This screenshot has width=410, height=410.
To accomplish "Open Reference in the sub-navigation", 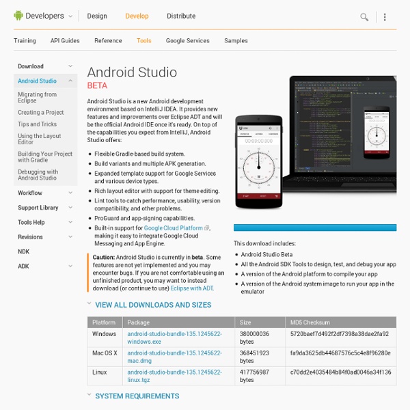I will click(x=108, y=40).
